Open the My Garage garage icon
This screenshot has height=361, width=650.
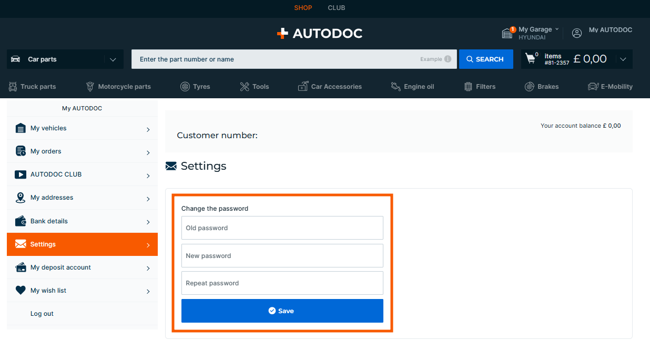pyautogui.click(x=507, y=33)
